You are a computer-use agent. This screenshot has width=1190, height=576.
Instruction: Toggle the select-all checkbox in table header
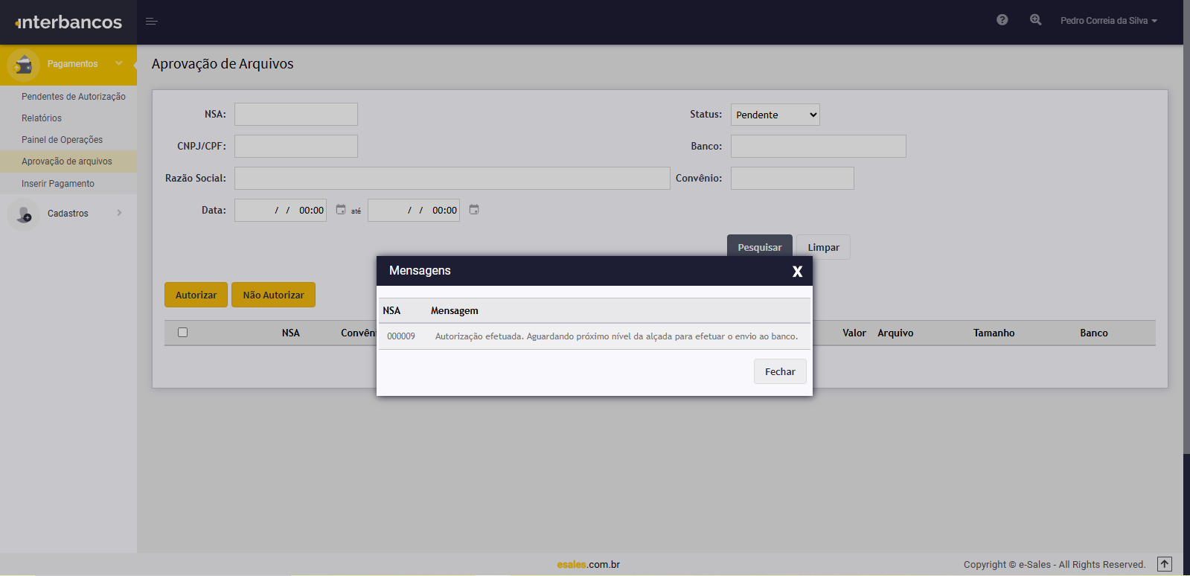[x=182, y=333]
